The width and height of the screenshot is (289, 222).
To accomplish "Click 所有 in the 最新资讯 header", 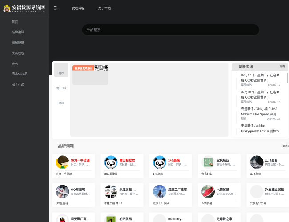I will (x=282, y=67).
